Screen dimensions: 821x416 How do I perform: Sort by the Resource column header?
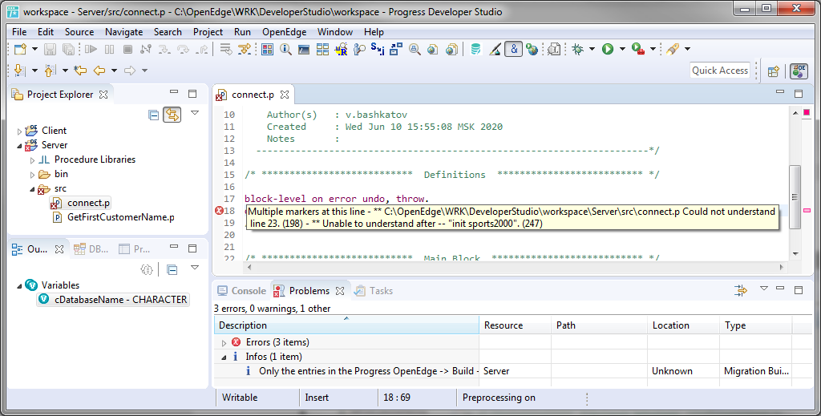[x=516, y=325]
